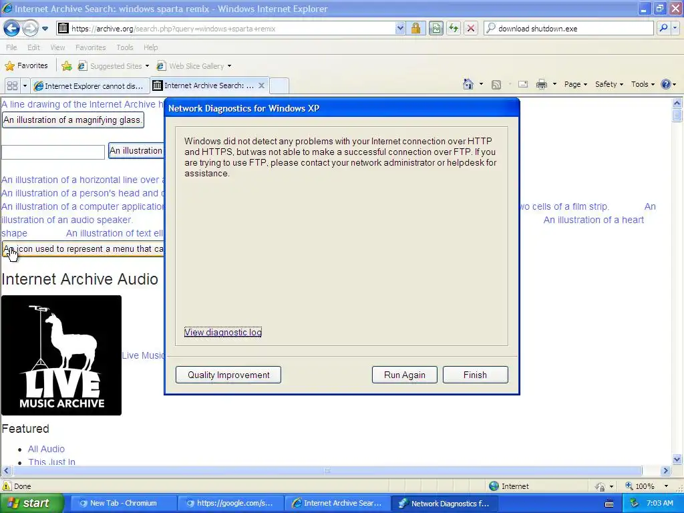Open the View diagnostic log link

223,333
